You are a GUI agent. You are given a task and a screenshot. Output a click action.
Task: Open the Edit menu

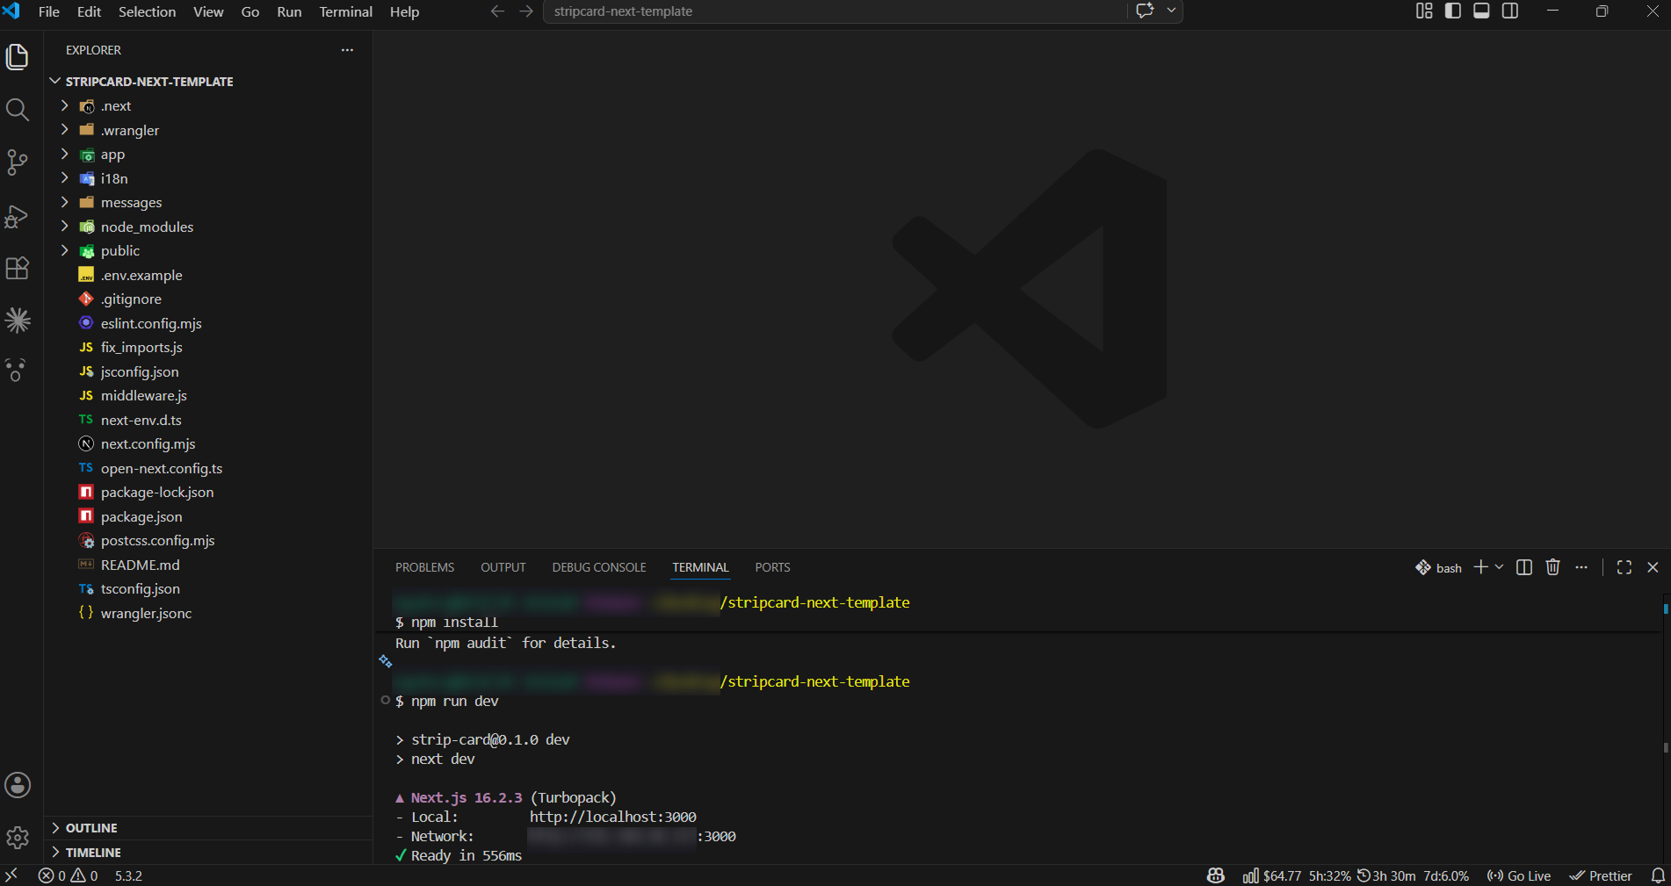[x=90, y=11]
